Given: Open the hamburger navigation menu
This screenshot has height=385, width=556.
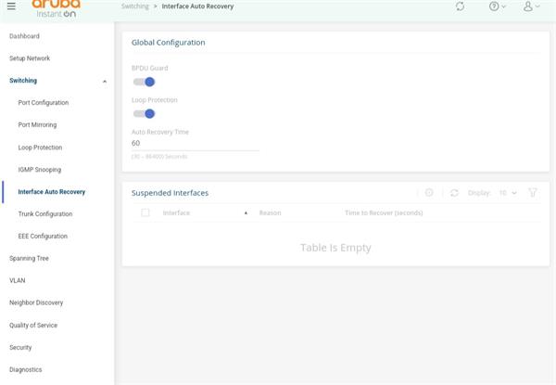Looking at the screenshot, I should [x=11, y=6].
